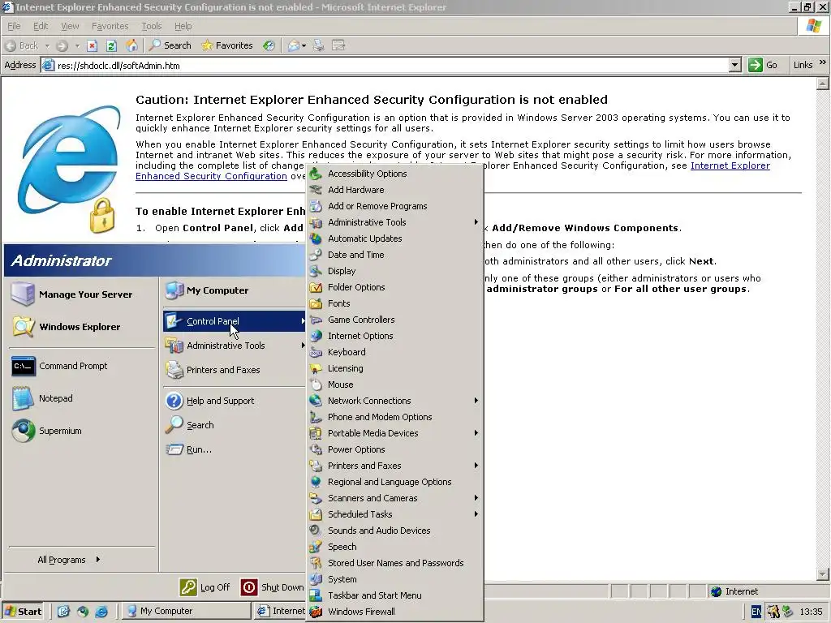
Task: Open My Computer from Start menu
Action: (x=234, y=290)
